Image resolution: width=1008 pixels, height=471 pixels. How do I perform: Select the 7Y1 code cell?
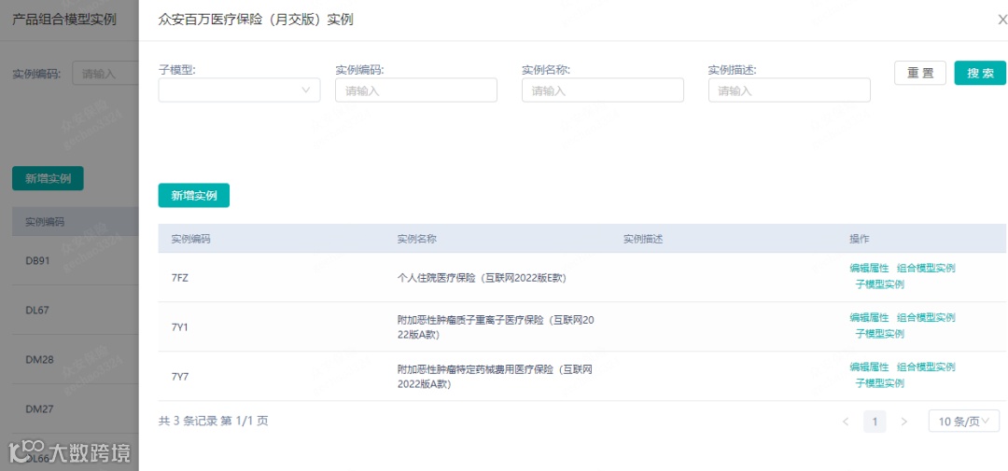click(179, 327)
